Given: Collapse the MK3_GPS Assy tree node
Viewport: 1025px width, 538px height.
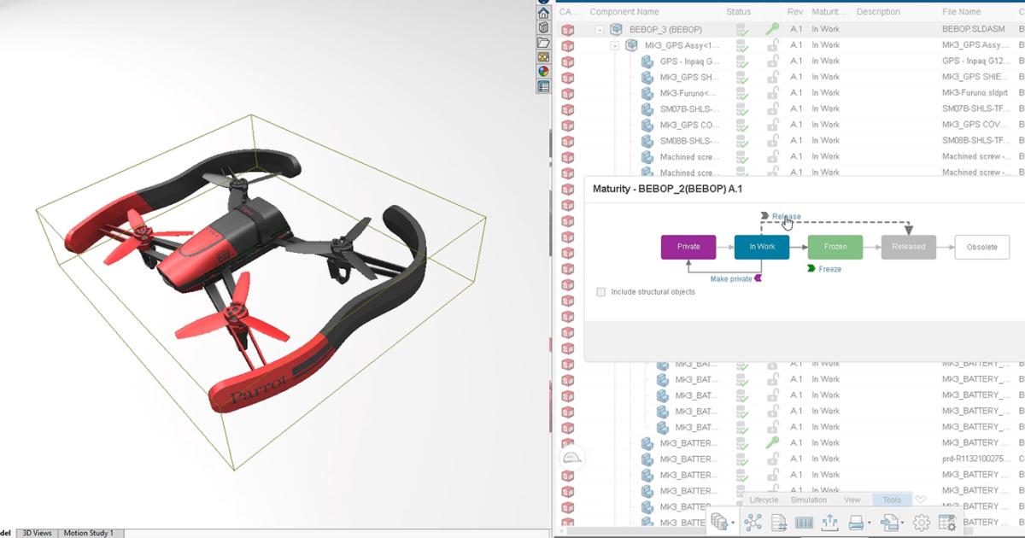Looking at the screenshot, I should click(615, 45).
